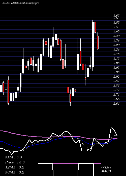Select the 3.5 price axis label
This screenshot has height=176, width=126.
pyautogui.click(x=115, y=27)
